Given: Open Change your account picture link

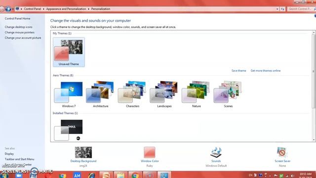Looking at the screenshot, I should coord(23,38).
